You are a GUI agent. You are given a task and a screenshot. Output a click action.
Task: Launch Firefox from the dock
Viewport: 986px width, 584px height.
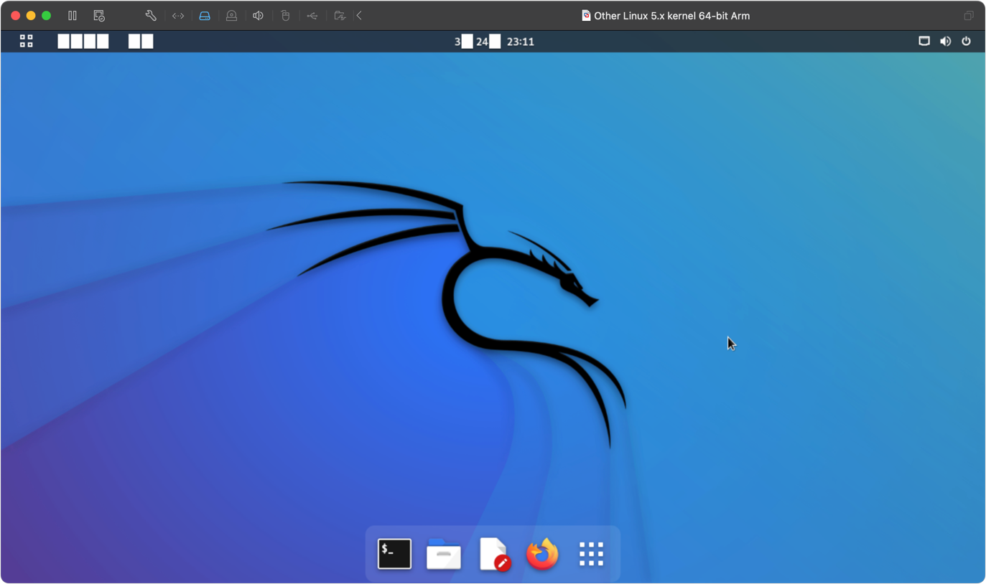coord(542,554)
